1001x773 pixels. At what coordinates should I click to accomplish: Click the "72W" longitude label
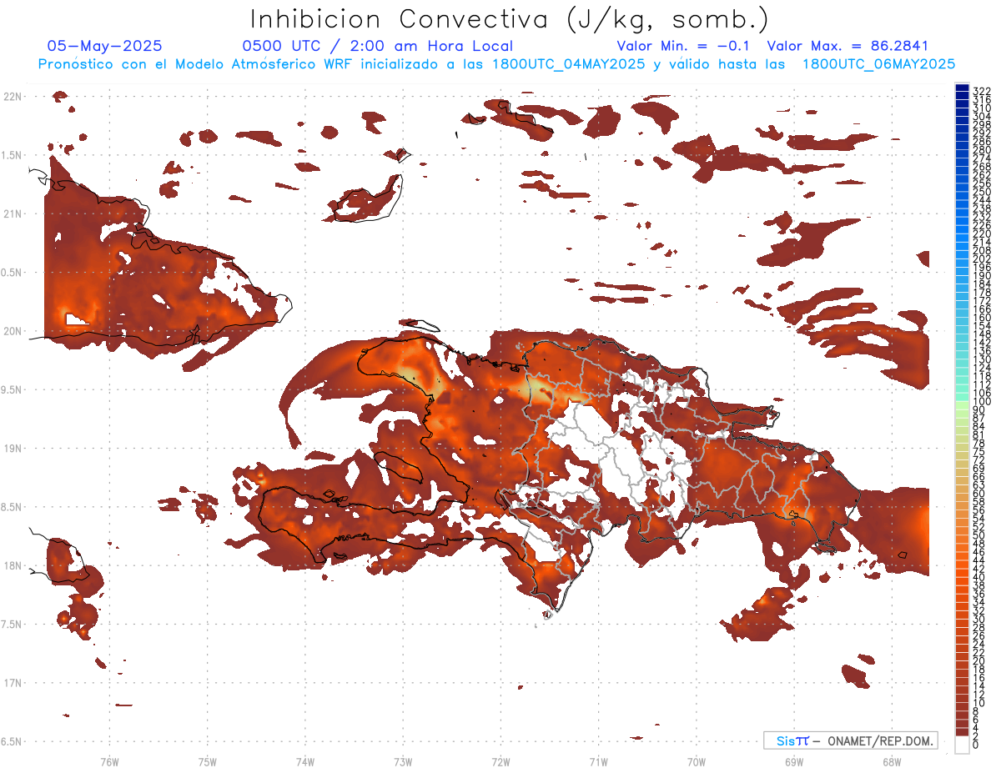pyautogui.click(x=500, y=761)
